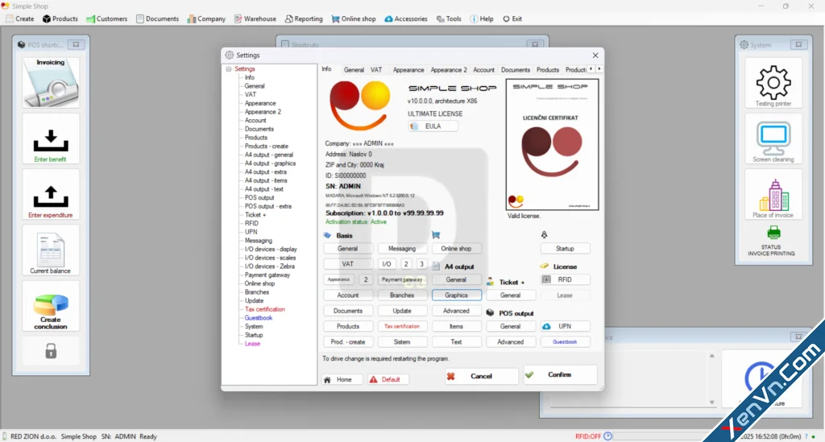Click the Status invoice printing printer icon
The height and width of the screenshot is (442, 825).
point(773,233)
